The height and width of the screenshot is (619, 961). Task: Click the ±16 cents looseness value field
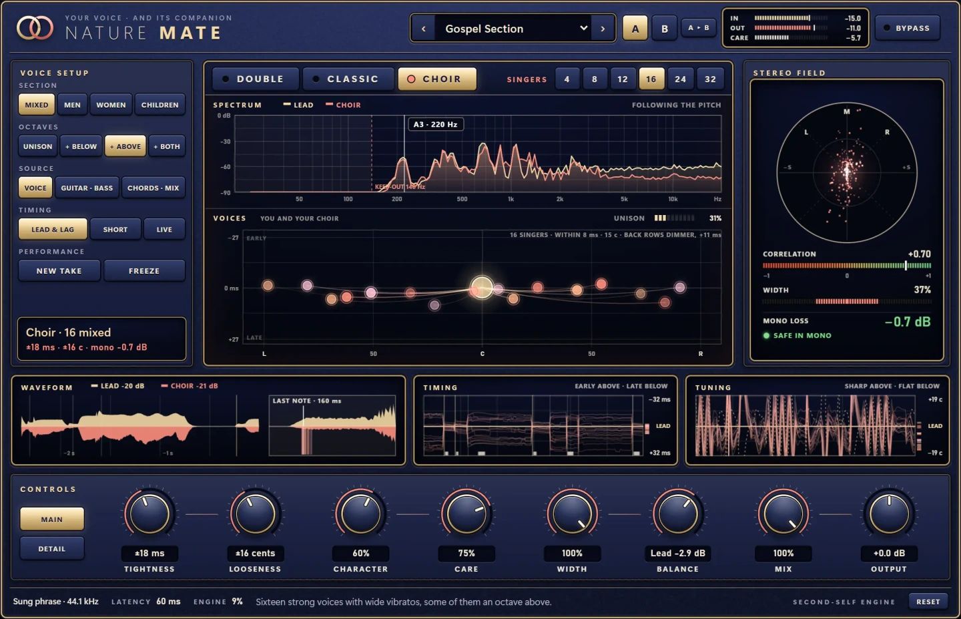pyautogui.click(x=255, y=553)
